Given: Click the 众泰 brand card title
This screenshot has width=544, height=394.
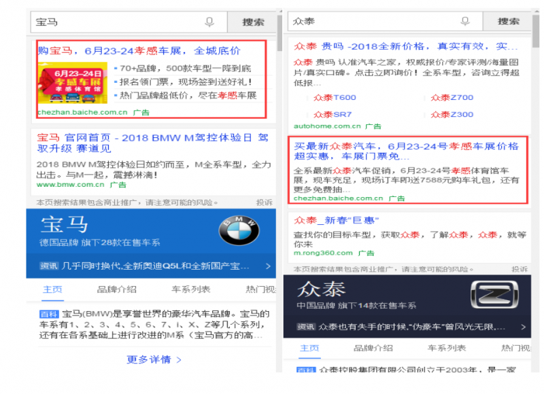Looking at the screenshot, I should coord(321,289).
